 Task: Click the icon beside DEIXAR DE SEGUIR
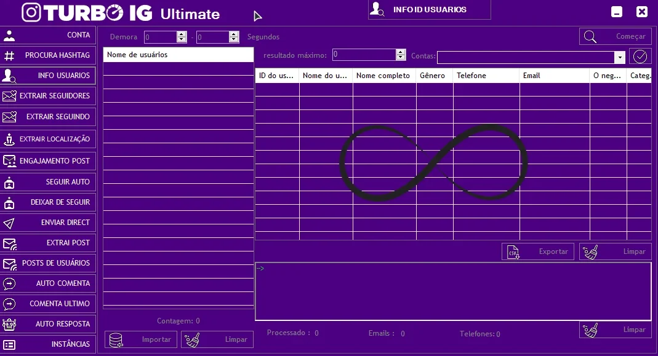(x=9, y=202)
